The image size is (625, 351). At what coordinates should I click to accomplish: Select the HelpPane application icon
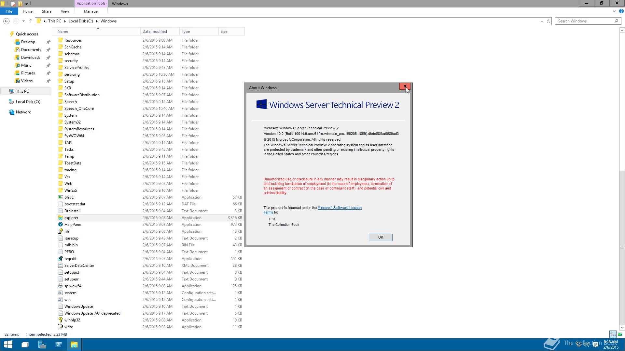click(x=61, y=225)
